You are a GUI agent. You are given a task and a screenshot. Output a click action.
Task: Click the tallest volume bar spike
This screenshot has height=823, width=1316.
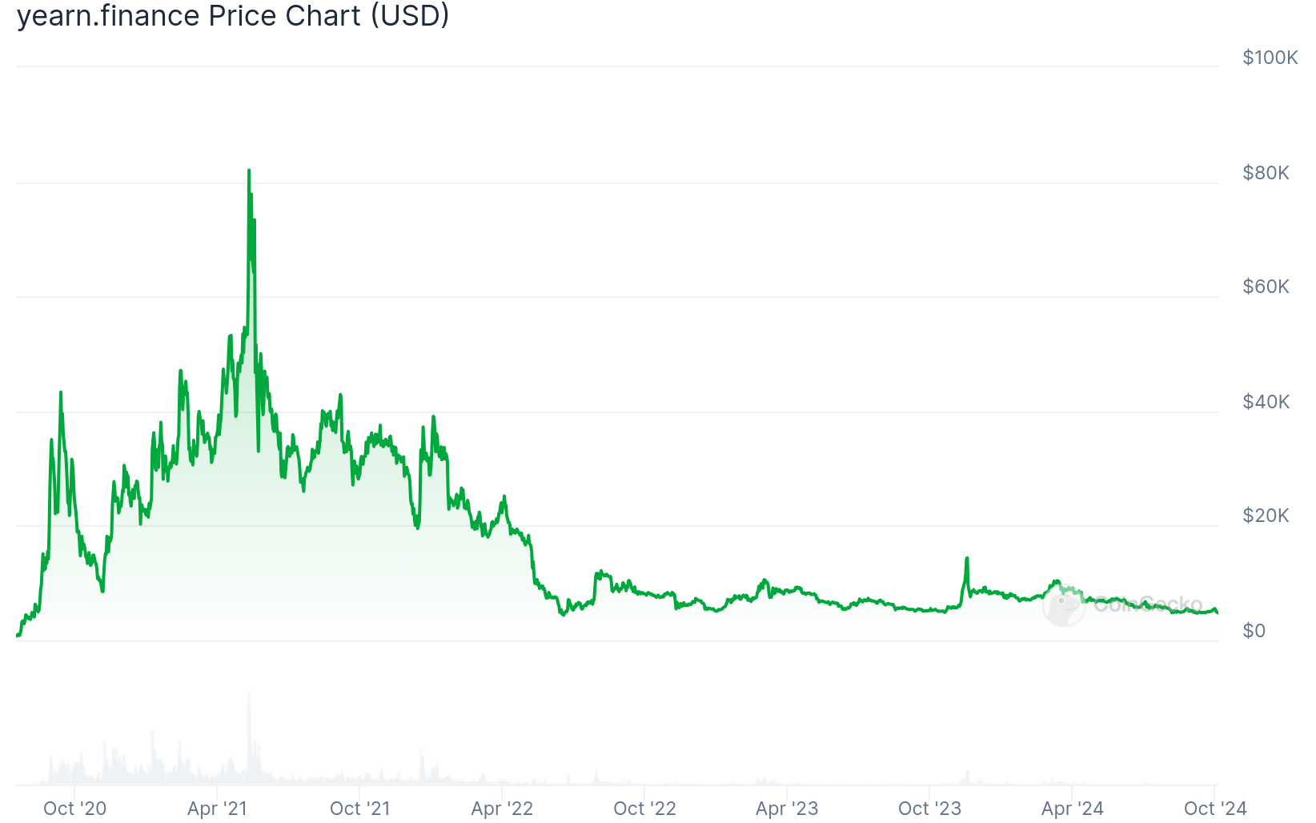tap(249, 697)
